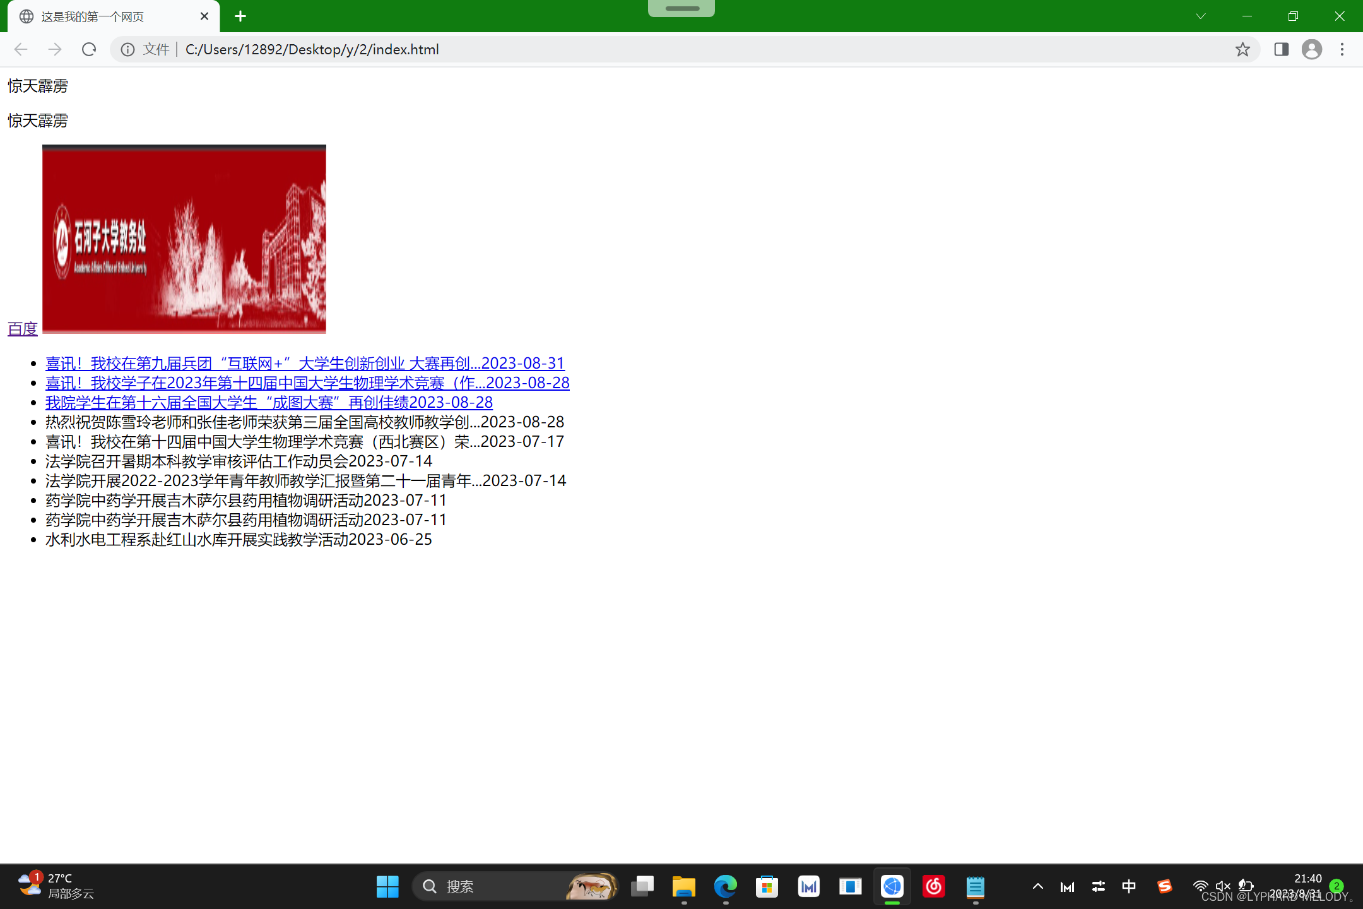Click the file info icon in address bar
This screenshot has height=909, width=1363.
(127, 49)
